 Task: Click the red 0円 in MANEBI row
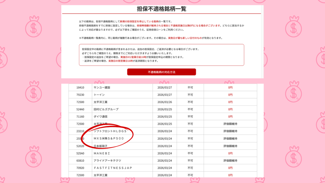coord(230,153)
